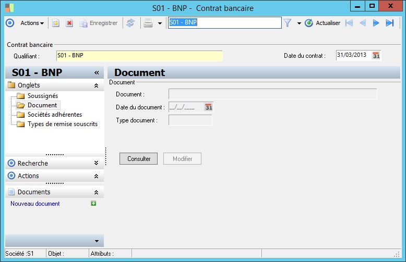Screen dimensions: 406x262
Task: Click the round blue Actions icon in toolbar
Action: pyautogui.click(x=10, y=23)
